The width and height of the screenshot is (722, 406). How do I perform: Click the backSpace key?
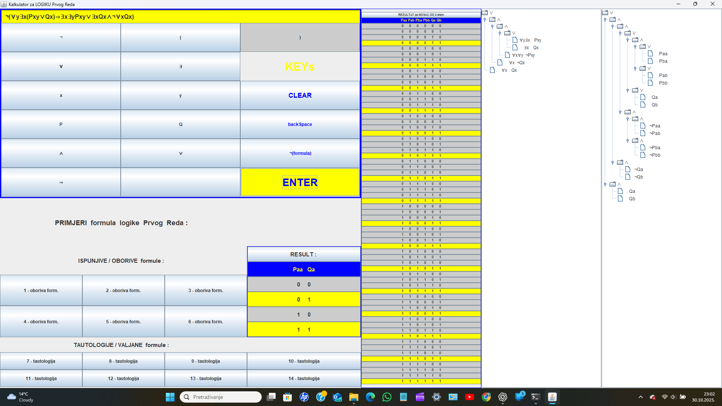[300, 124]
